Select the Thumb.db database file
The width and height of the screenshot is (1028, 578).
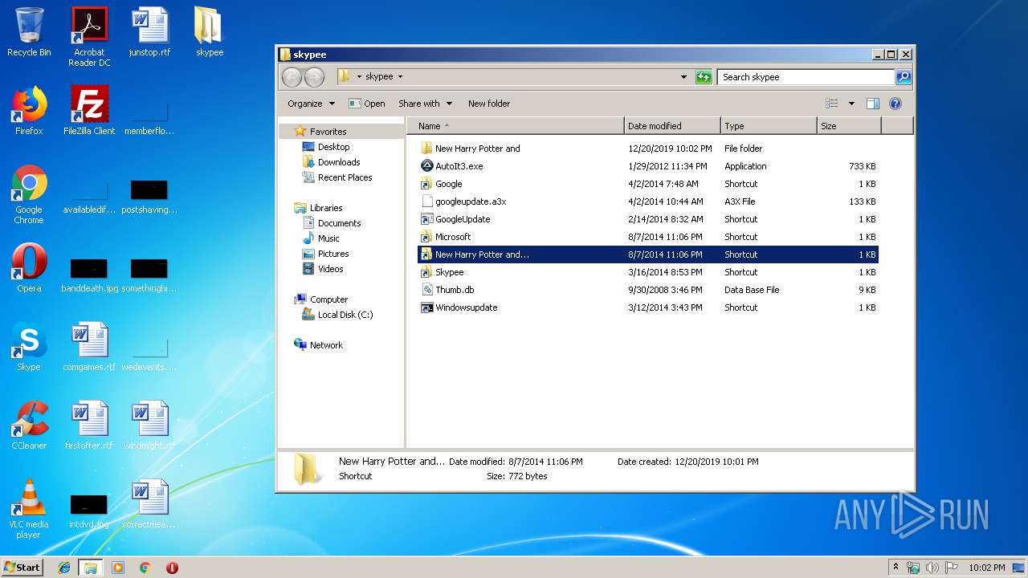click(647, 290)
